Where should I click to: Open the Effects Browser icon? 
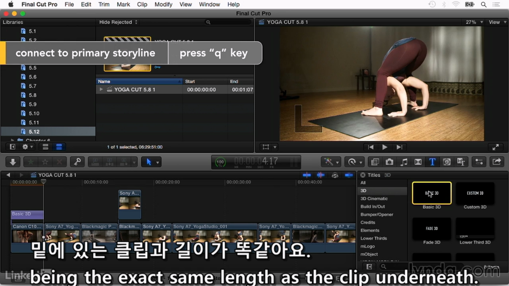coord(375,162)
